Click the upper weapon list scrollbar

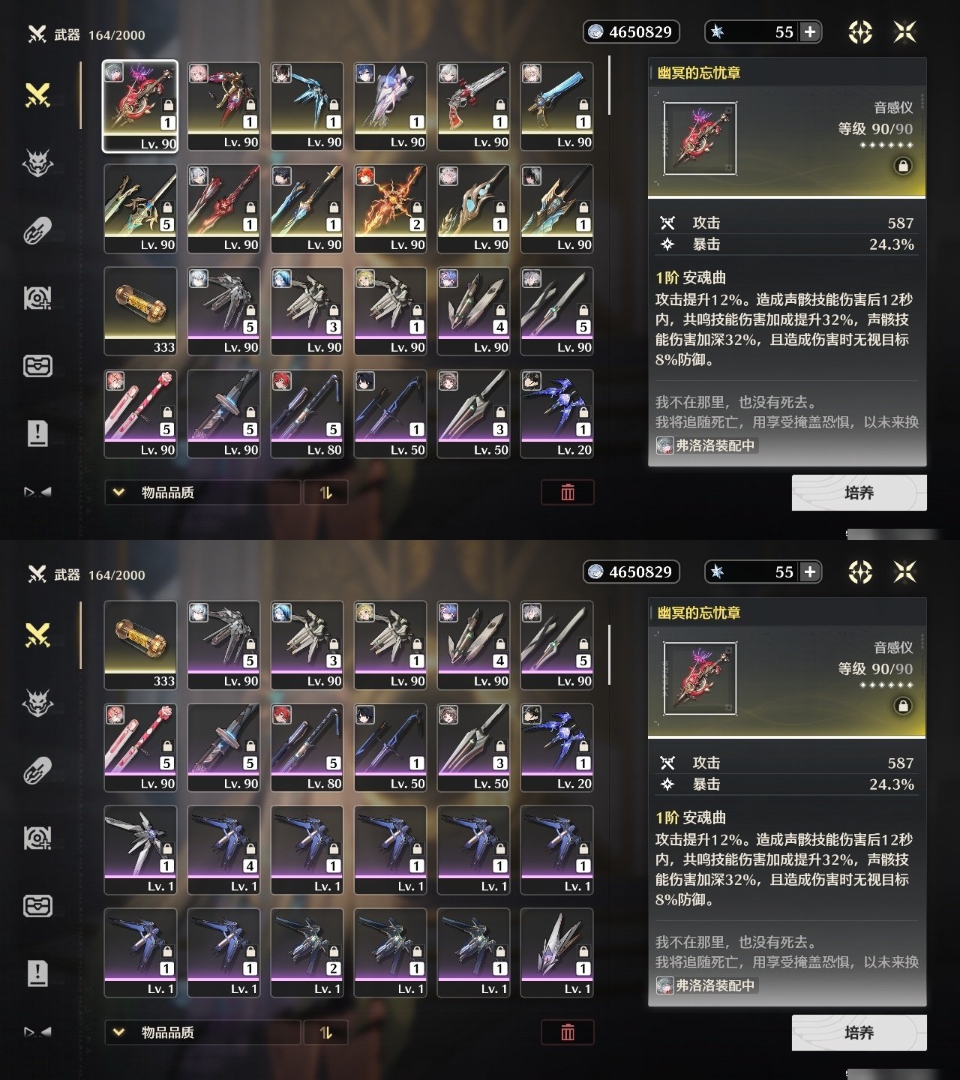tap(609, 85)
